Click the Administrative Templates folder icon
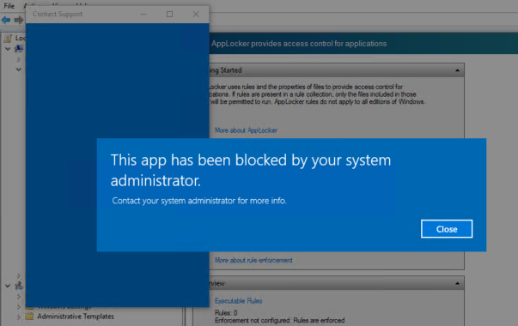 [x=29, y=317]
